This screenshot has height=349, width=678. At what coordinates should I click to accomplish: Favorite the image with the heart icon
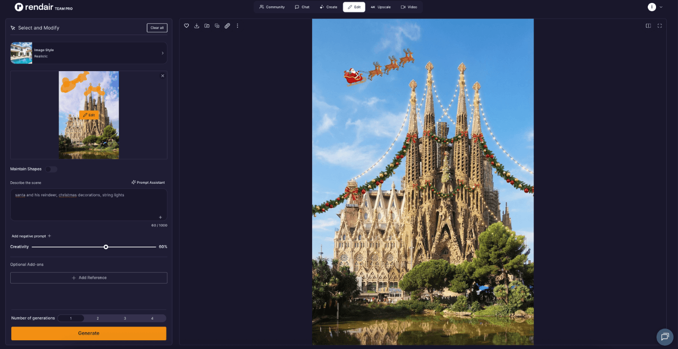coord(186,26)
